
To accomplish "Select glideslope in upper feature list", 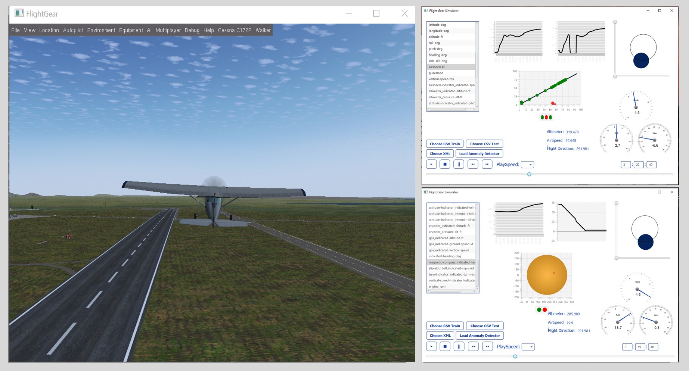I will click(451, 73).
